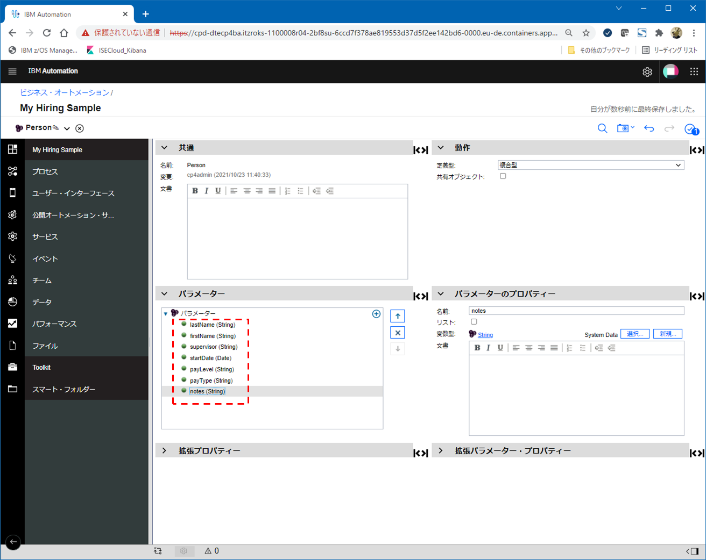Open the IBM Automation hamburger menu
Viewport: 706px width, 560px height.
point(12,71)
